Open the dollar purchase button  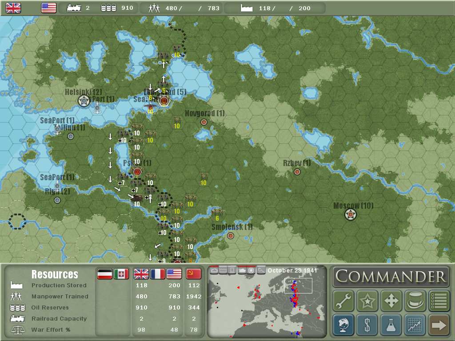(367, 325)
